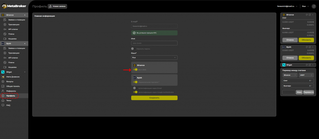
Task: Click Bybit logo in profile form
Action: click(x=135, y=78)
